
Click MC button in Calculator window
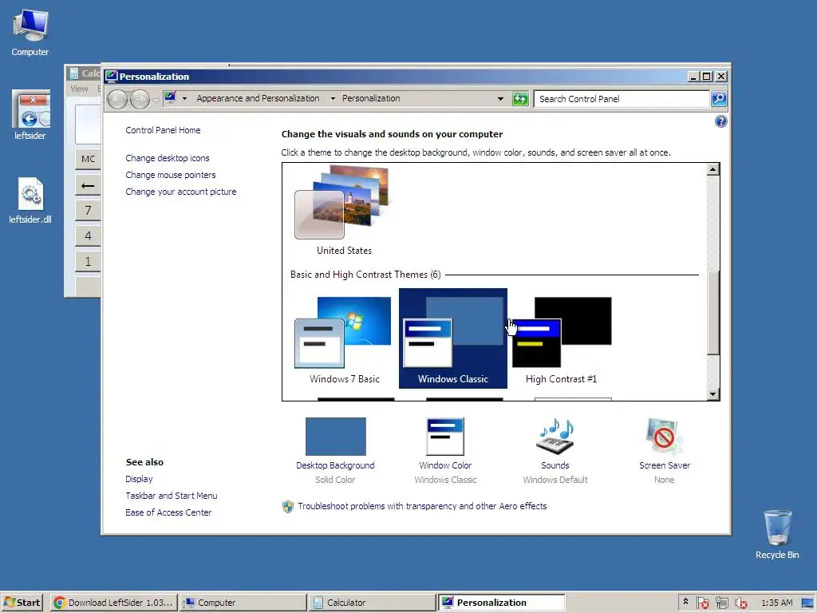click(x=88, y=159)
